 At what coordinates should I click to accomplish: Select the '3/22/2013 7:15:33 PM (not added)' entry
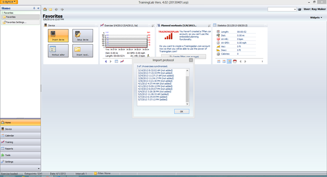155,73
